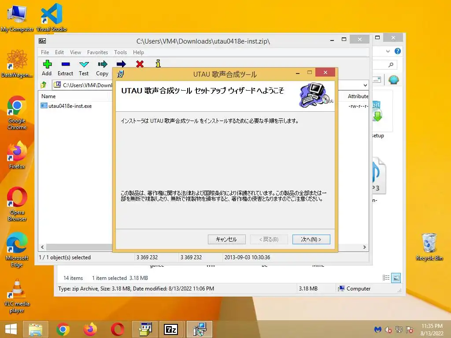Click the Explorer help question mark icon
451x338 pixels.
point(398,51)
